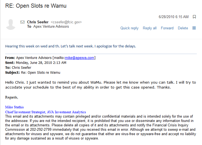Delete this email message
The image size is (202, 145).
tap(183, 28)
